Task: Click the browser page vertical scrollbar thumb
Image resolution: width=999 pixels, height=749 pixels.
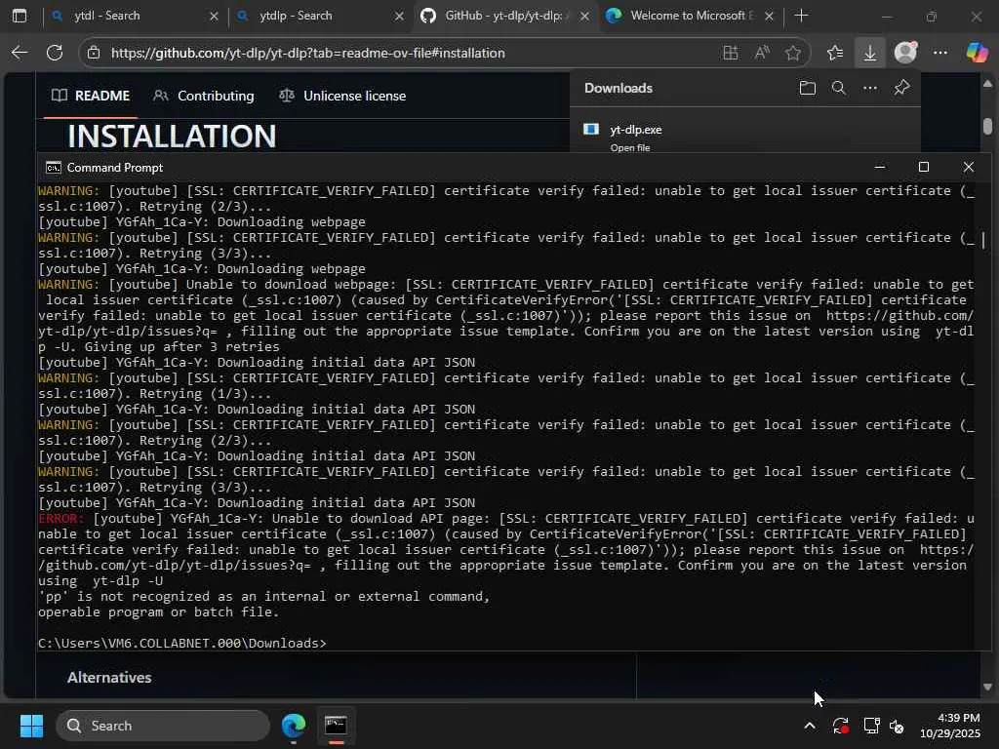Action: coord(987,126)
